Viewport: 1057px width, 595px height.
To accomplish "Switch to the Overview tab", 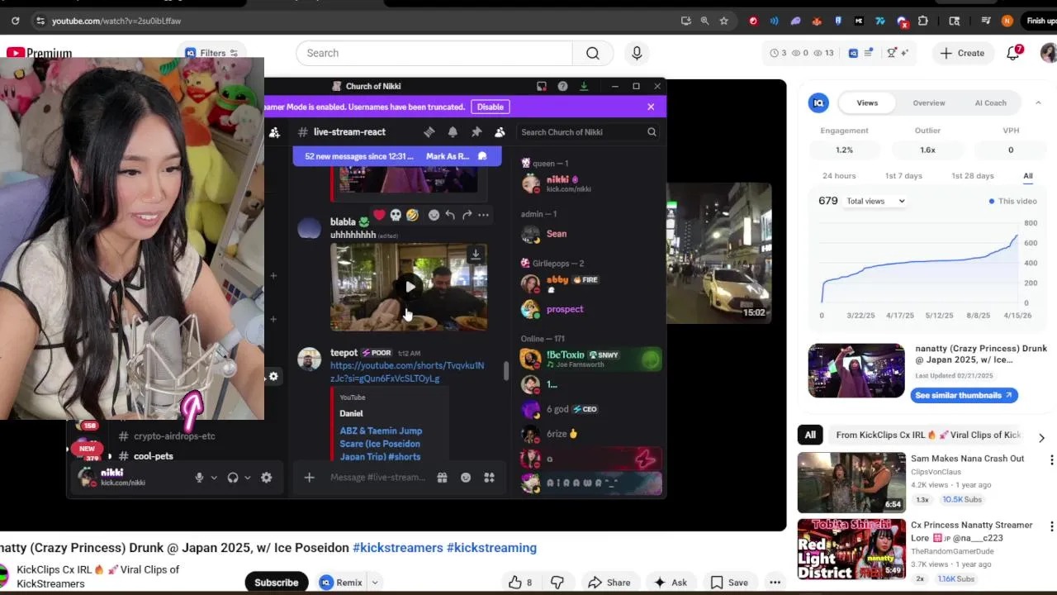I will pyautogui.click(x=928, y=103).
